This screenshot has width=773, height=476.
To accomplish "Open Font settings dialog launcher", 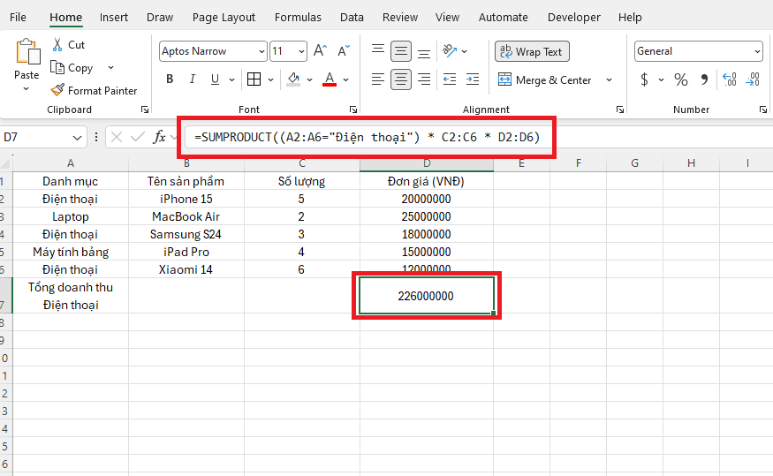I will point(353,110).
